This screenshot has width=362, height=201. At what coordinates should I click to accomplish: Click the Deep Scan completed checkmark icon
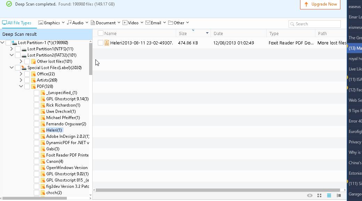click(9, 4)
